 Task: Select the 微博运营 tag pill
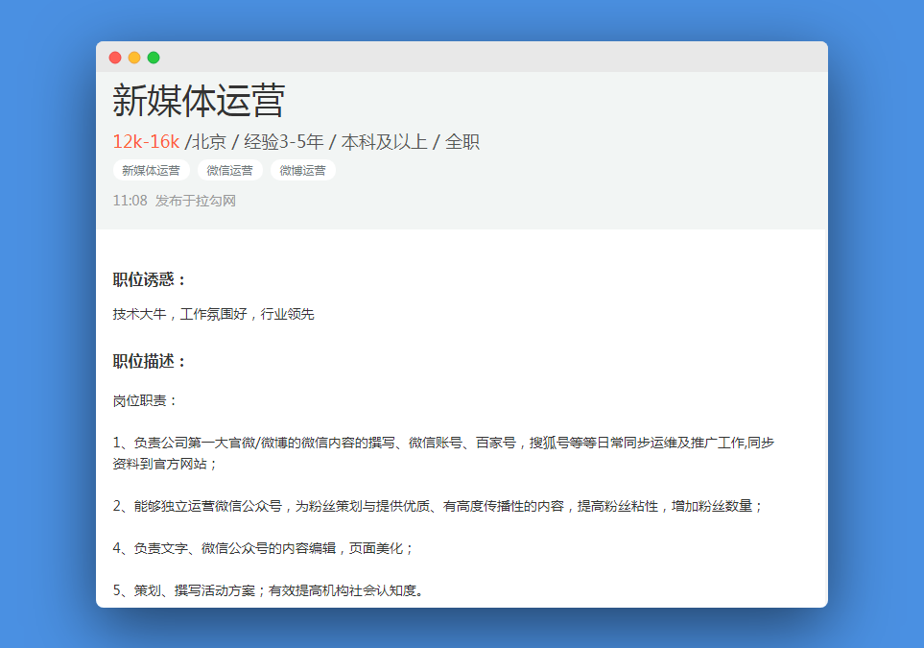point(303,171)
